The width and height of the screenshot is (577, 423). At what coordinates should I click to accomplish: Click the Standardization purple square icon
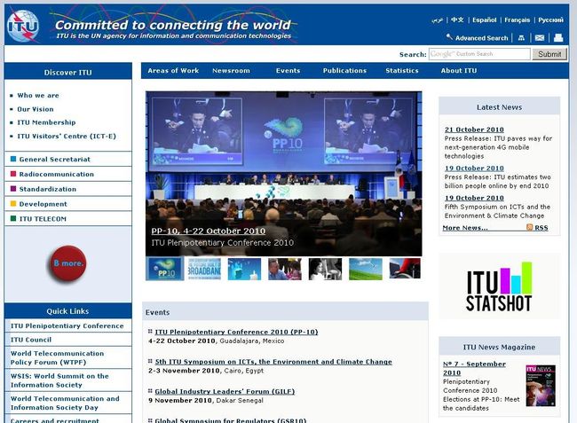point(13,189)
